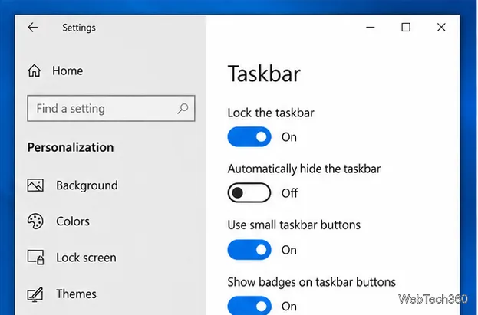The width and height of the screenshot is (478, 315).
Task: Select the Taskbar page heading
Action: (264, 74)
